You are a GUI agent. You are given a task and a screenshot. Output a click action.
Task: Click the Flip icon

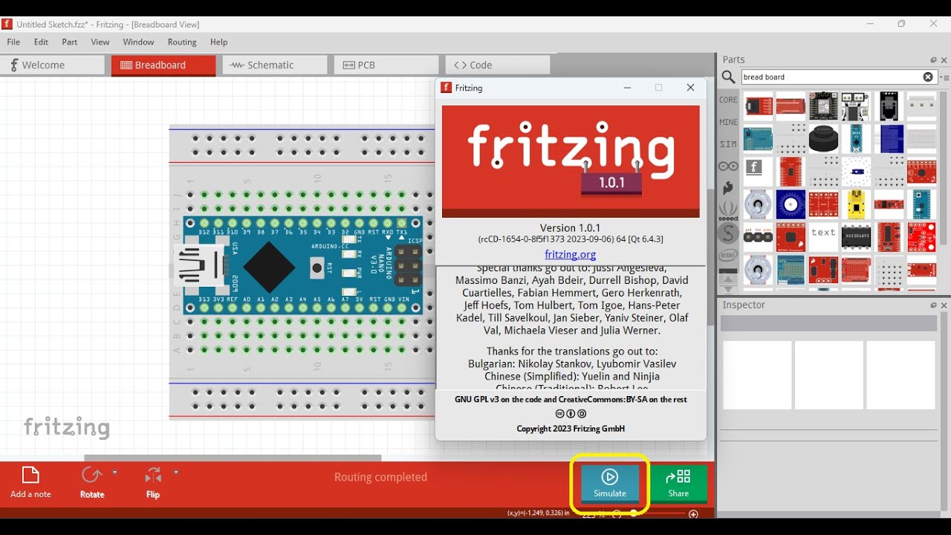pos(153,476)
